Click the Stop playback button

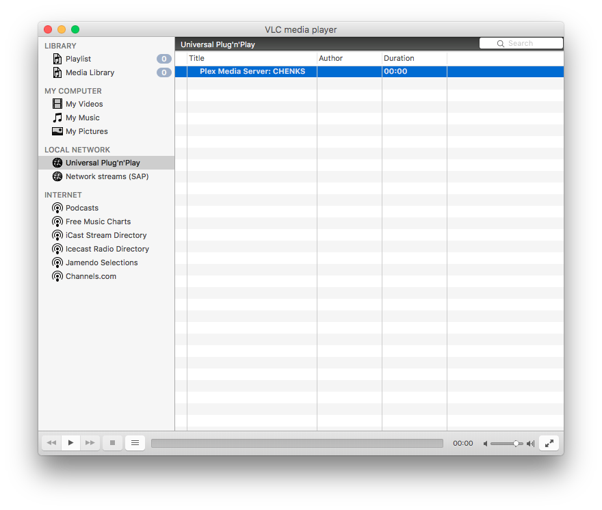(x=112, y=443)
